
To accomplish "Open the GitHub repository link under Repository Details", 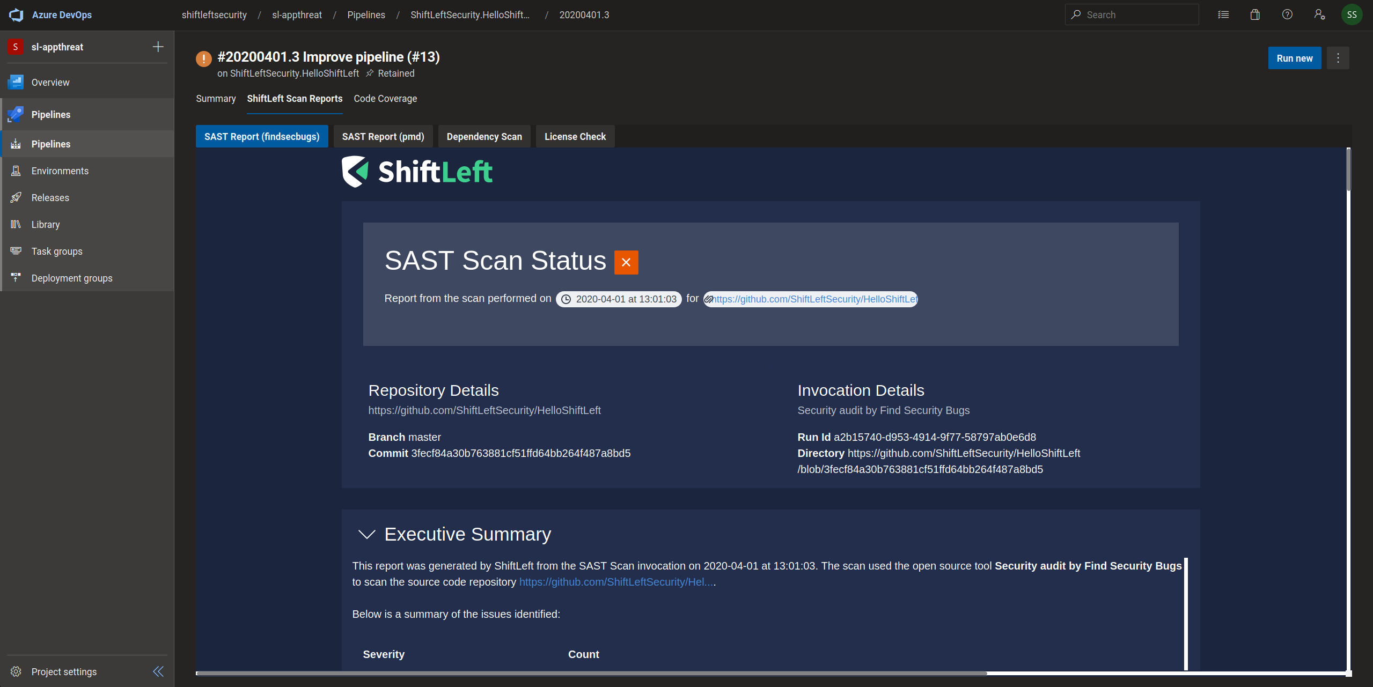I will pos(484,410).
